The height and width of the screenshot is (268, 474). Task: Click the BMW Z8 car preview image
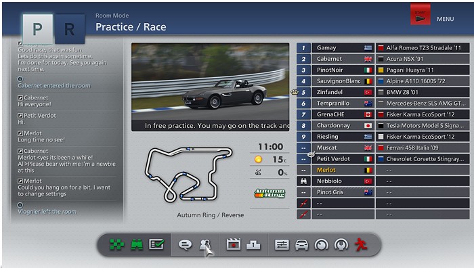(210, 87)
